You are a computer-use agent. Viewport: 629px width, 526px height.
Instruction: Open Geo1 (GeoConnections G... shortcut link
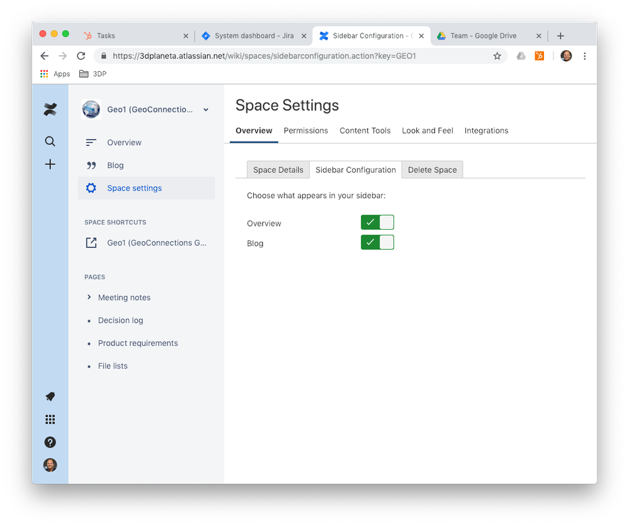tap(157, 243)
